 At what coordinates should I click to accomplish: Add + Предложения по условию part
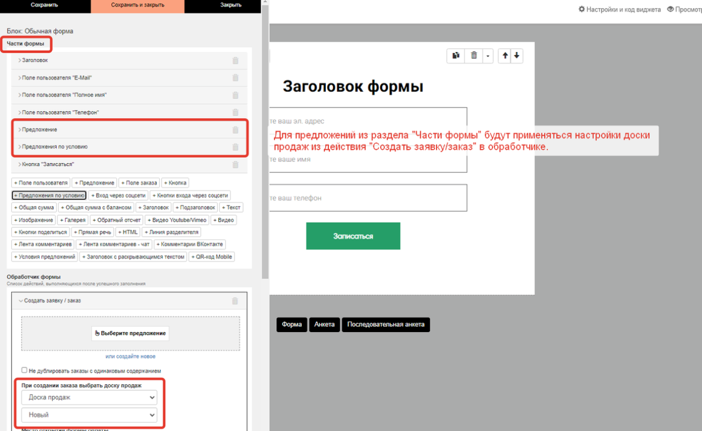coord(50,195)
